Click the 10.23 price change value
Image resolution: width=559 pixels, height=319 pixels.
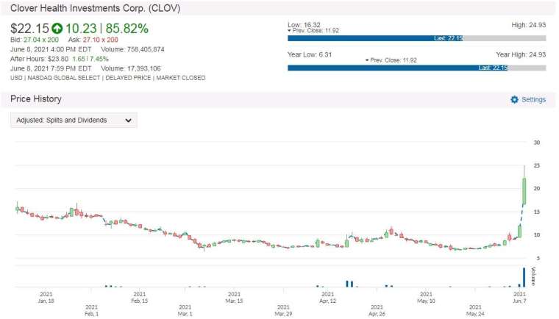tap(81, 29)
